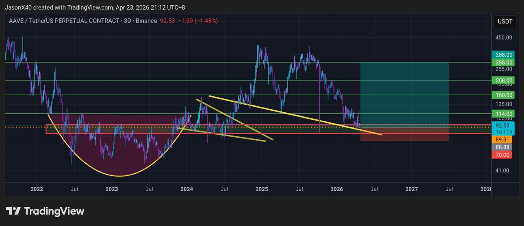Image resolution: width=524 pixels, height=226 pixels.
Task: Select the 450.00 price axis label
Action: (x=503, y=37)
